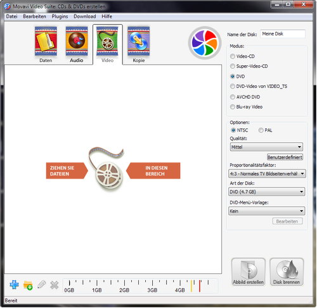317x308 pixels.
Task: Click IN DIESEN BEREICH arrow banner
Action: pos(153,171)
